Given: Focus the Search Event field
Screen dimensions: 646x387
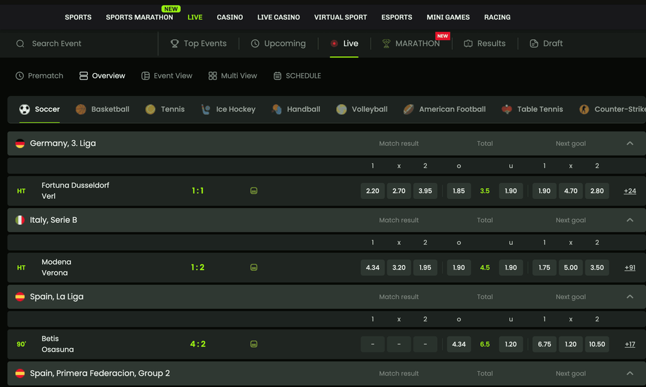Looking at the screenshot, I should (x=83, y=44).
